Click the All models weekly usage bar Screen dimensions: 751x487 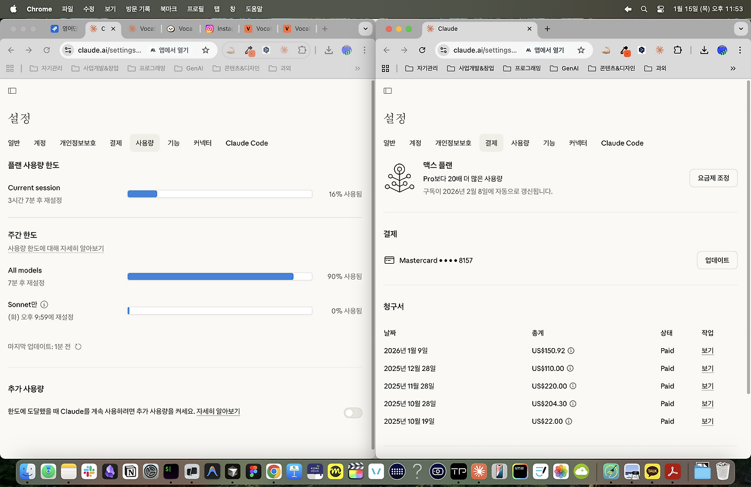click(220, 277)
